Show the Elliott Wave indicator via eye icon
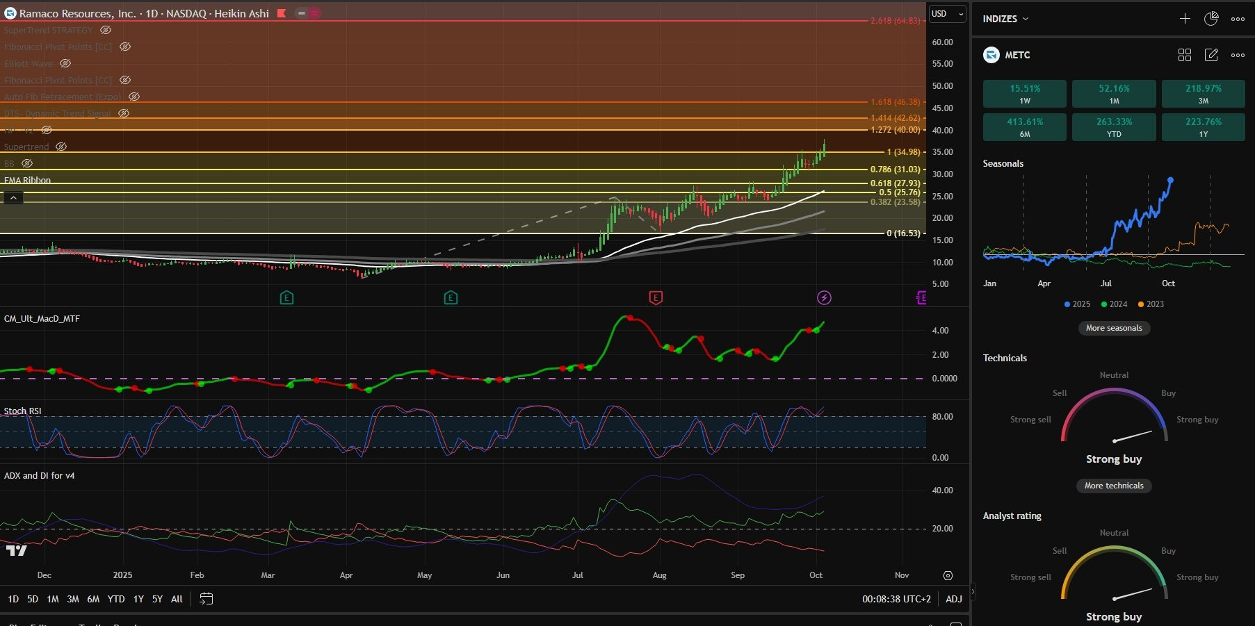This screenshot has height=626, width=1255. (x=65, y=63)
